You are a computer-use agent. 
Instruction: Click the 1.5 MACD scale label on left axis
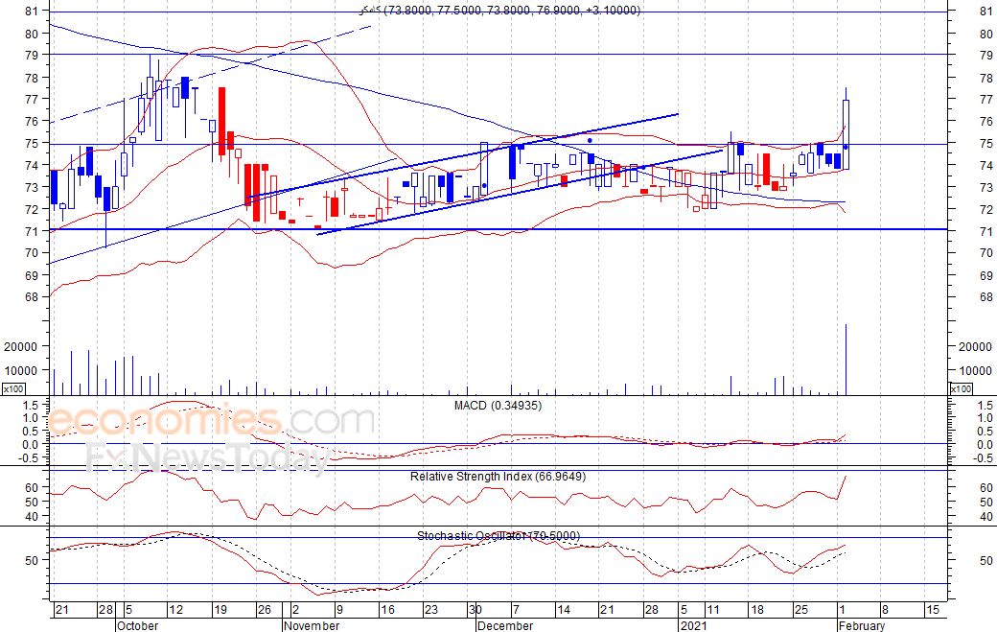pyautogui.click(x=32, y=405)
